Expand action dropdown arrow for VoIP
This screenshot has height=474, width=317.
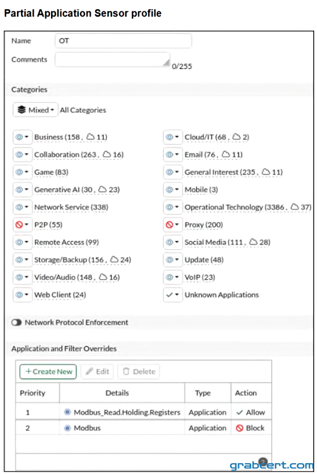[x=177, y=277]
